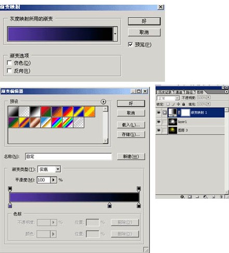Click 取消 in the 渐变编辑器 dialog
The image size is (229, 253).
coord(131,113)
